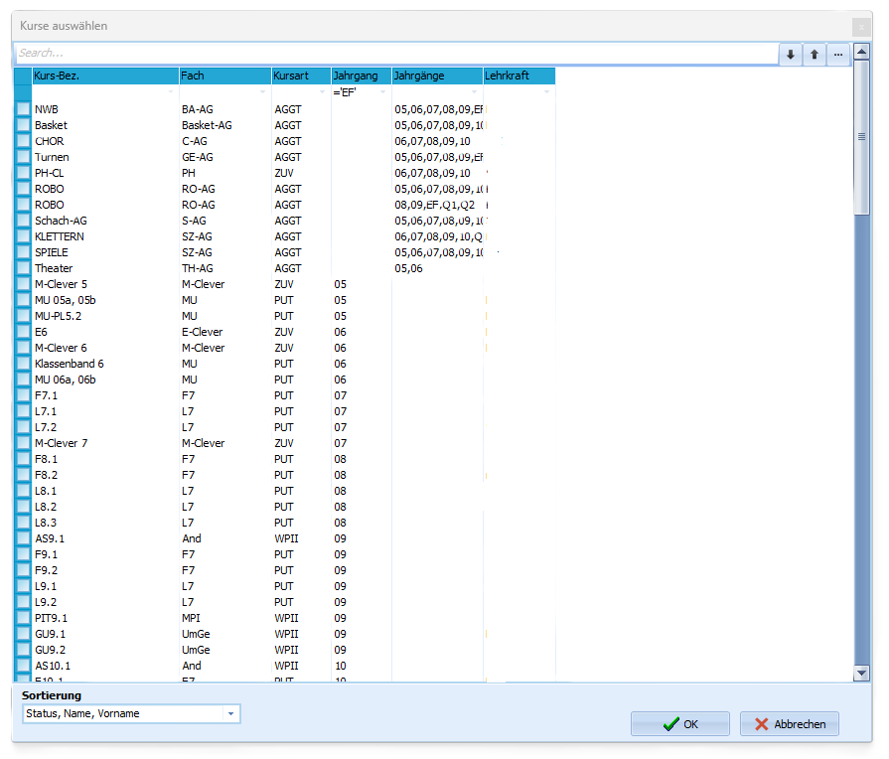Viewport: 889px width, 759px height.
Task: Select the F7.1 course name
Action: (x=46, y=395)
